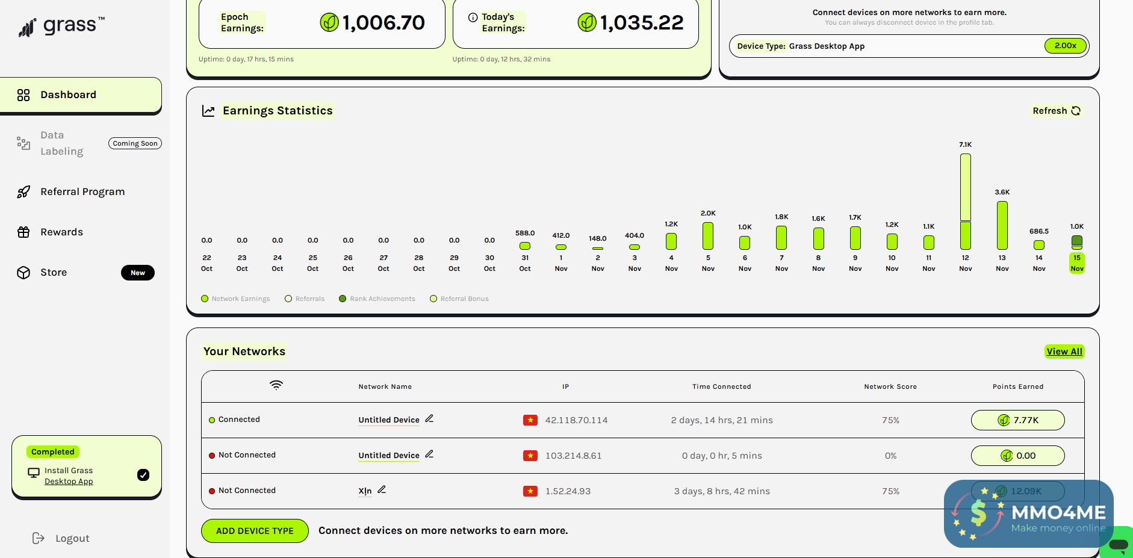The image size is (1133, 558).
Task: Click the refresh circular arrow icon
Action: click(1076, 111)
